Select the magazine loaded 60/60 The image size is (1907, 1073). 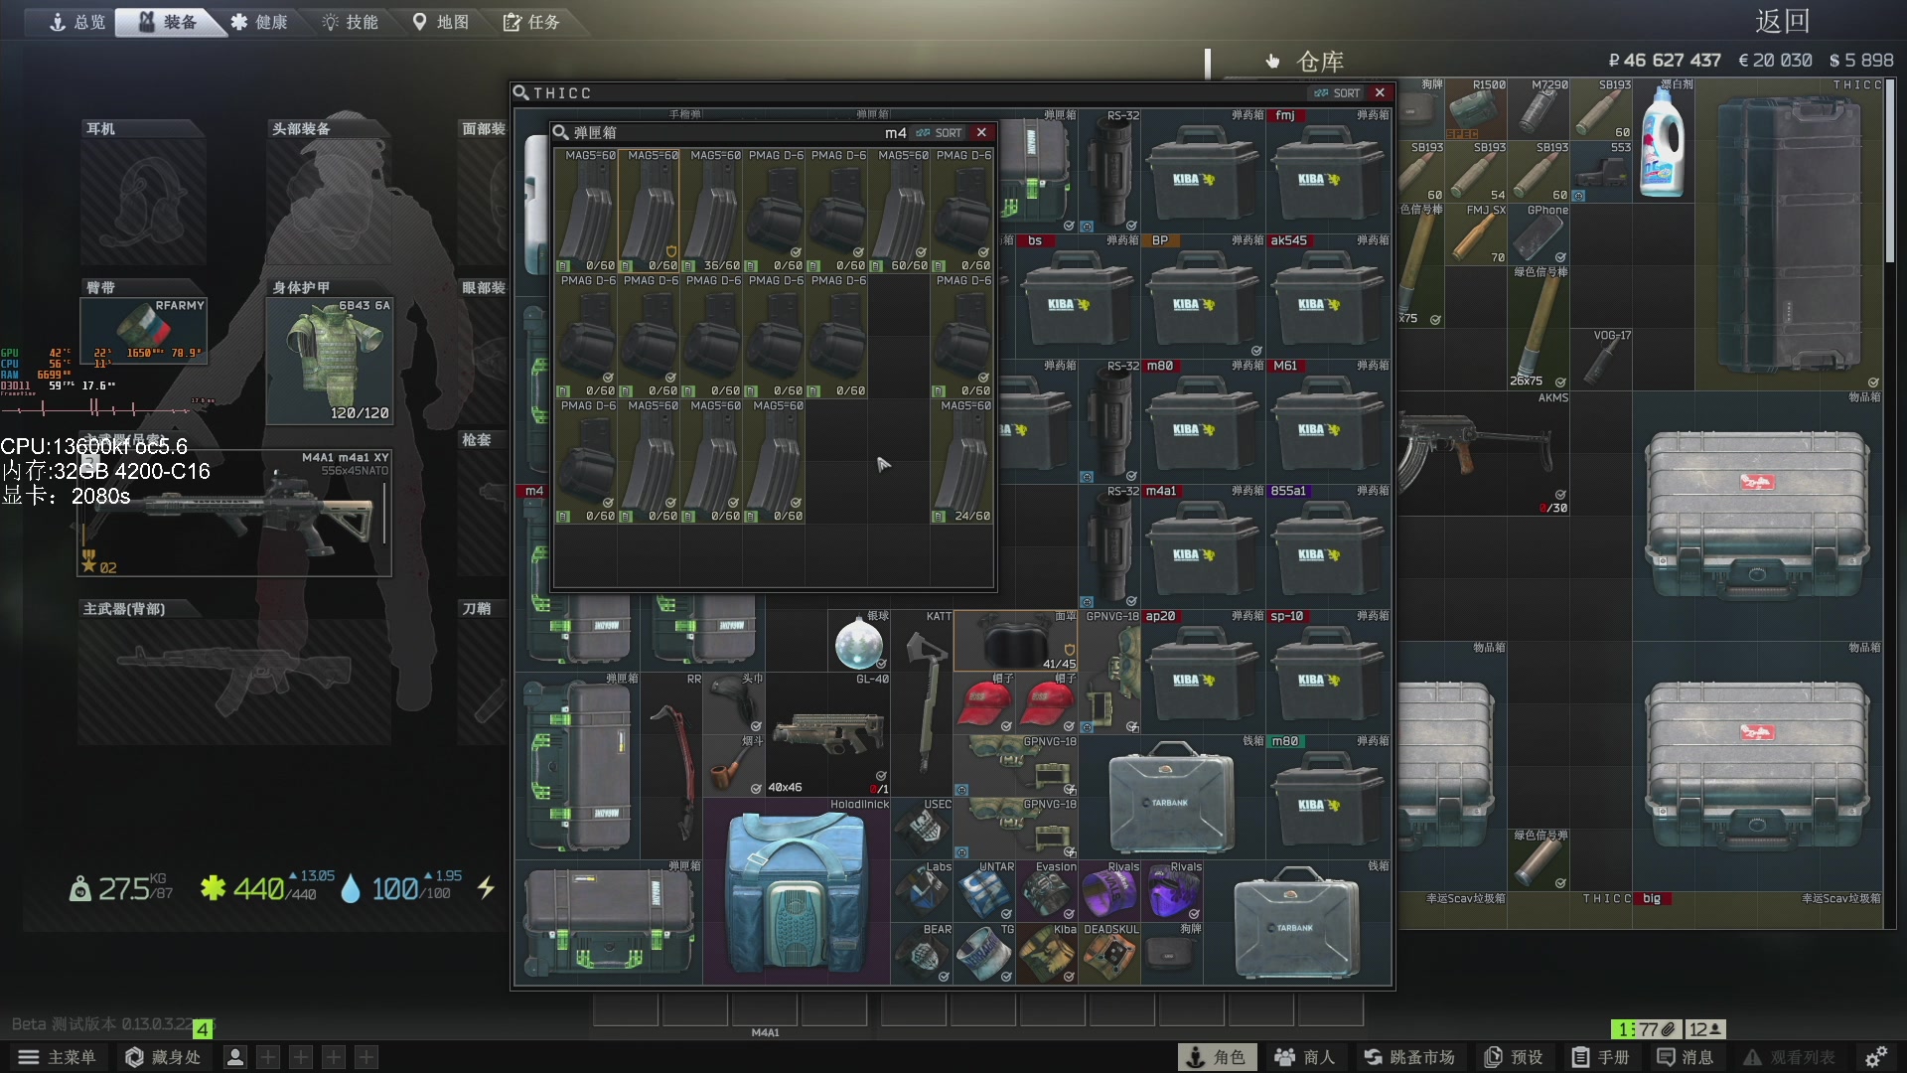tap(899, 211)
